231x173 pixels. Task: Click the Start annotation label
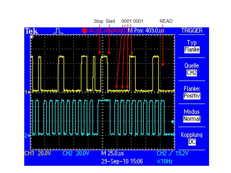point(110,21)
